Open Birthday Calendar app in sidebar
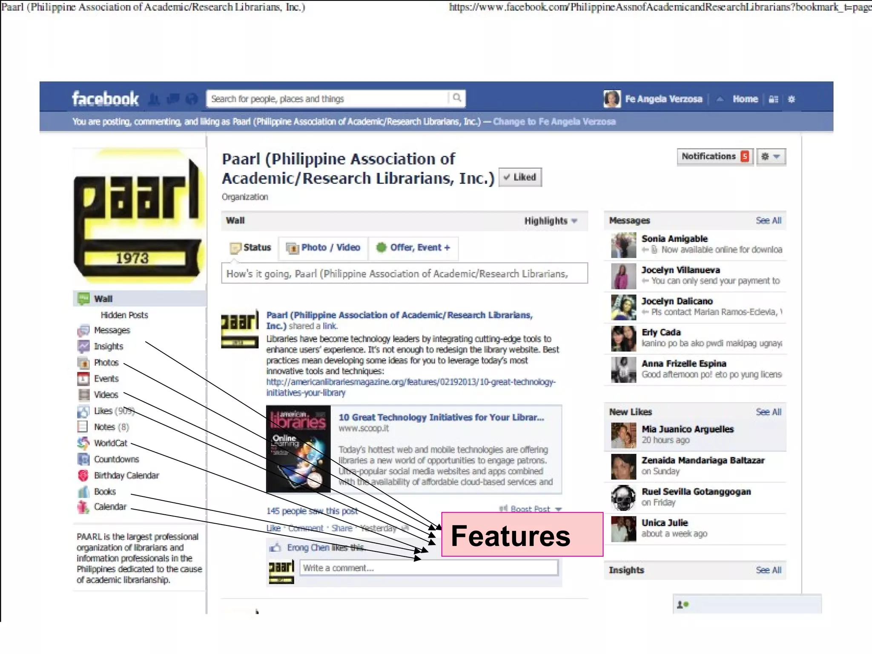Screen dimensions: 872x654 pyautogui.click(x=126, y=476)
